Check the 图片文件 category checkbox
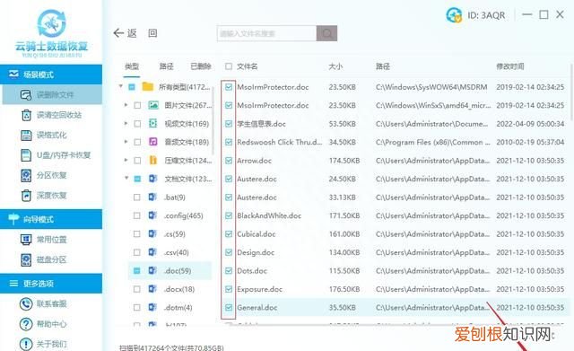Screen dimensions: 574x351 [x=137, y=106]
